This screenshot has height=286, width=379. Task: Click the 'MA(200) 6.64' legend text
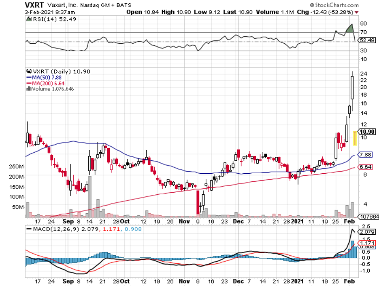[x=48, y=84]
